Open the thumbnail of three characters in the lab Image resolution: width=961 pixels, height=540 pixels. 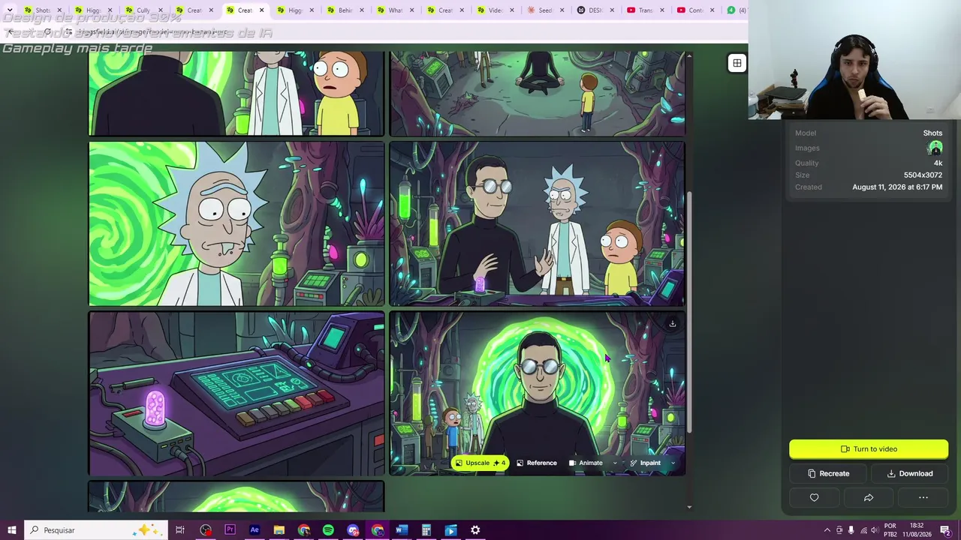point(538,223)
